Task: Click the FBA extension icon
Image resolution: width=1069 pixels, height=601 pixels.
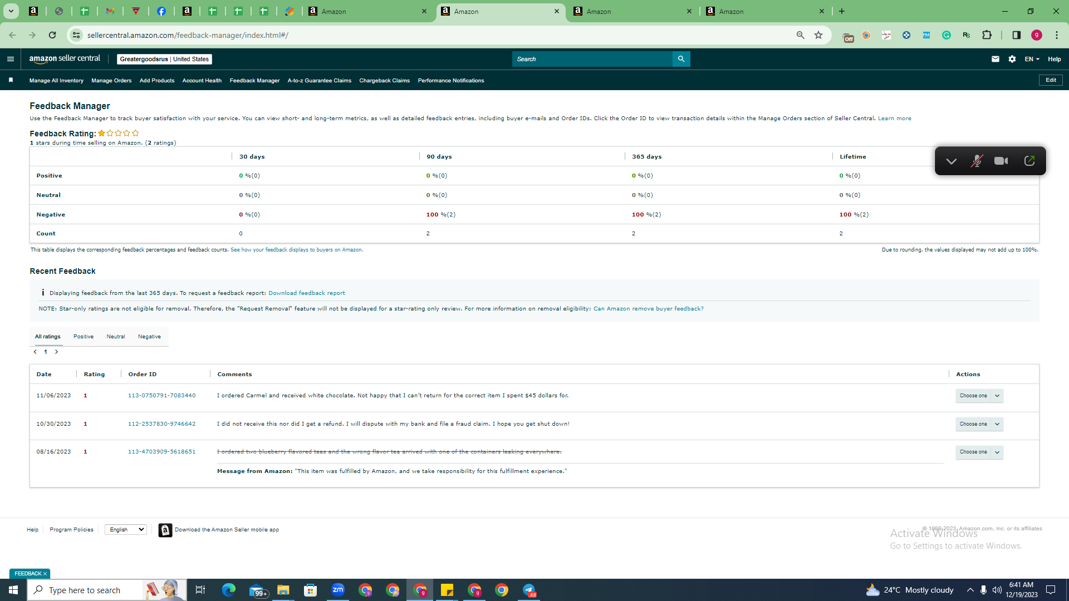Action: coord(926,35)
